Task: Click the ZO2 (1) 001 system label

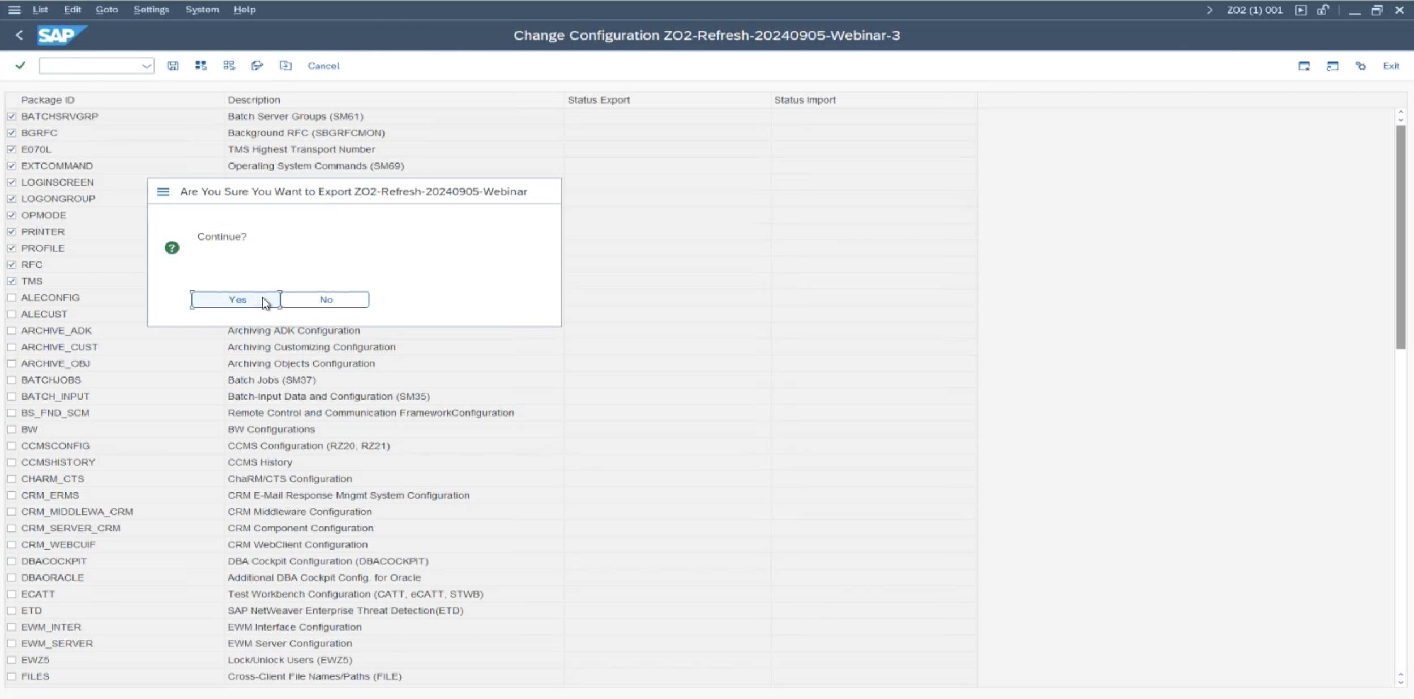Action: [1254, 10]
